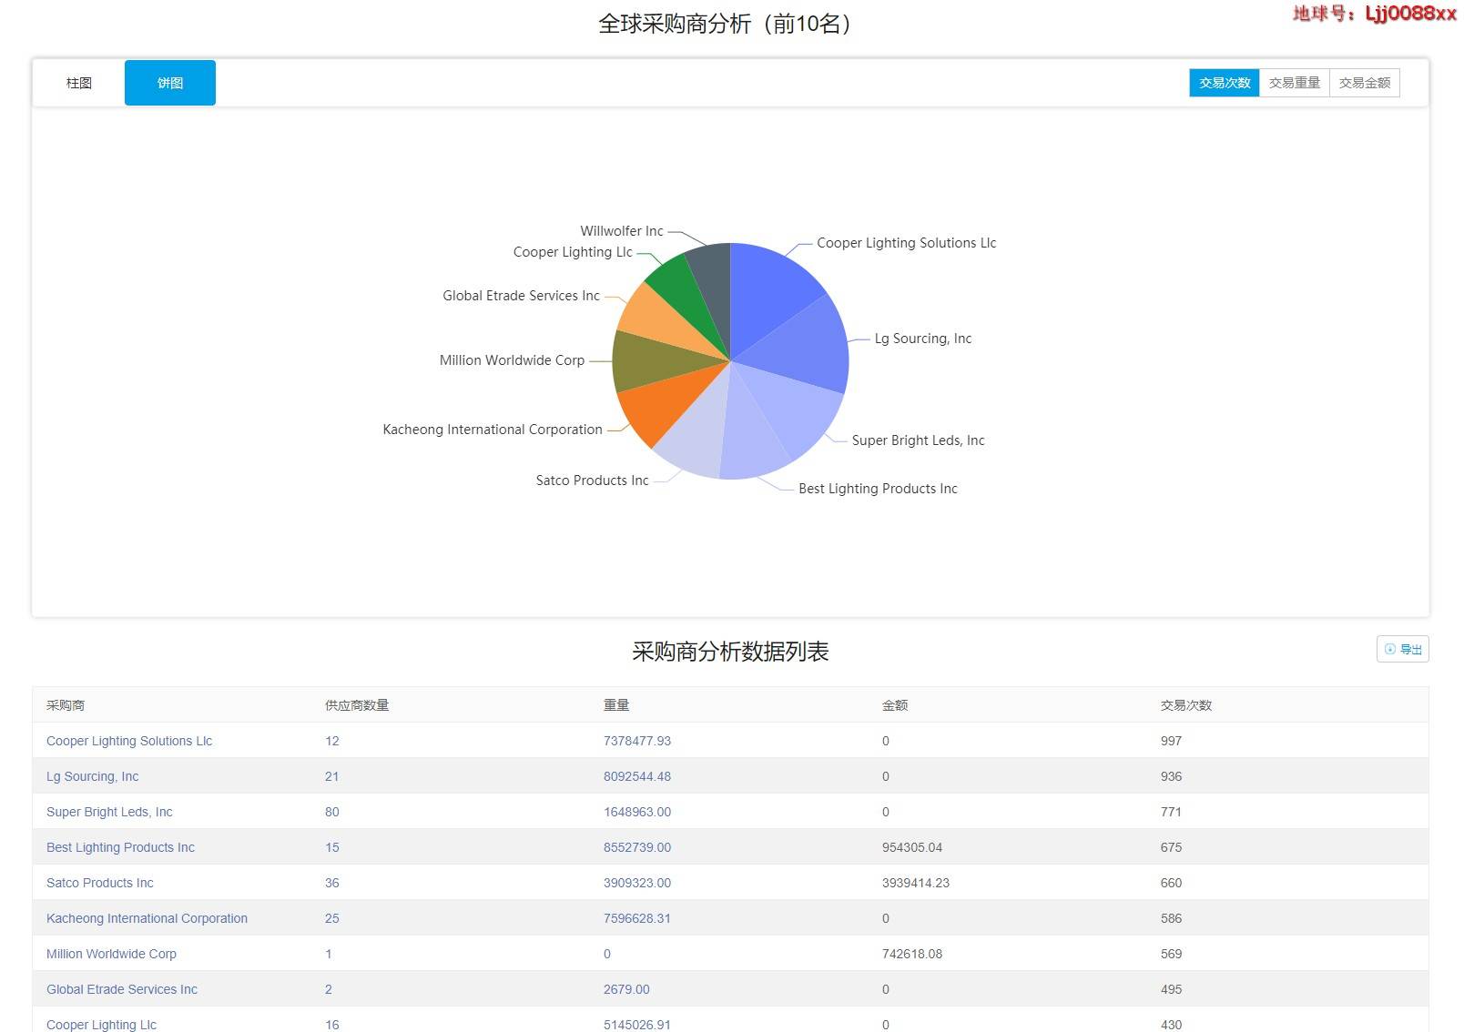Click amount value 742618.08

[x=912, y=954]
